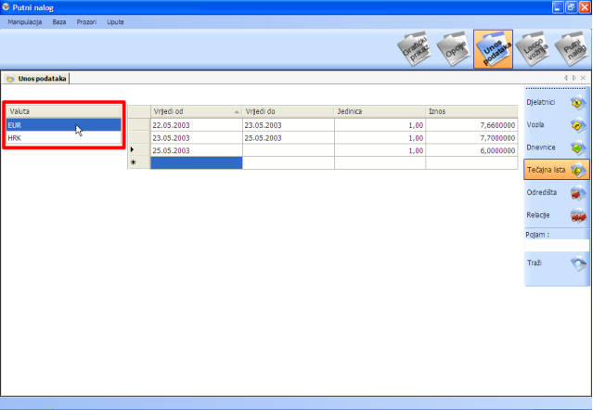
Task: Click the Iznos column header
Action: click(471, 111)
